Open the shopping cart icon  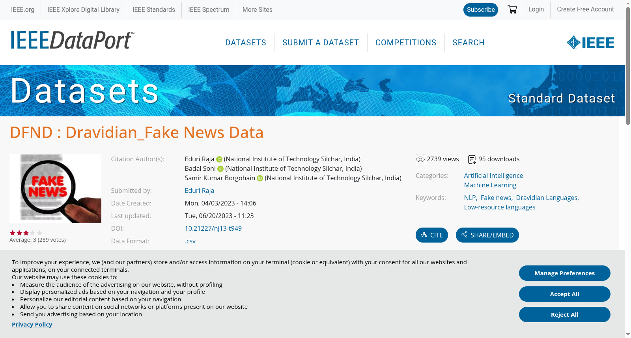point(512,9)
